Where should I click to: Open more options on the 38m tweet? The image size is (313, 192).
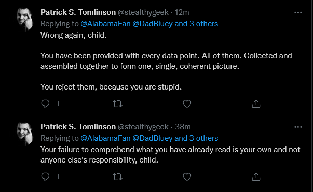pos(298,127)
